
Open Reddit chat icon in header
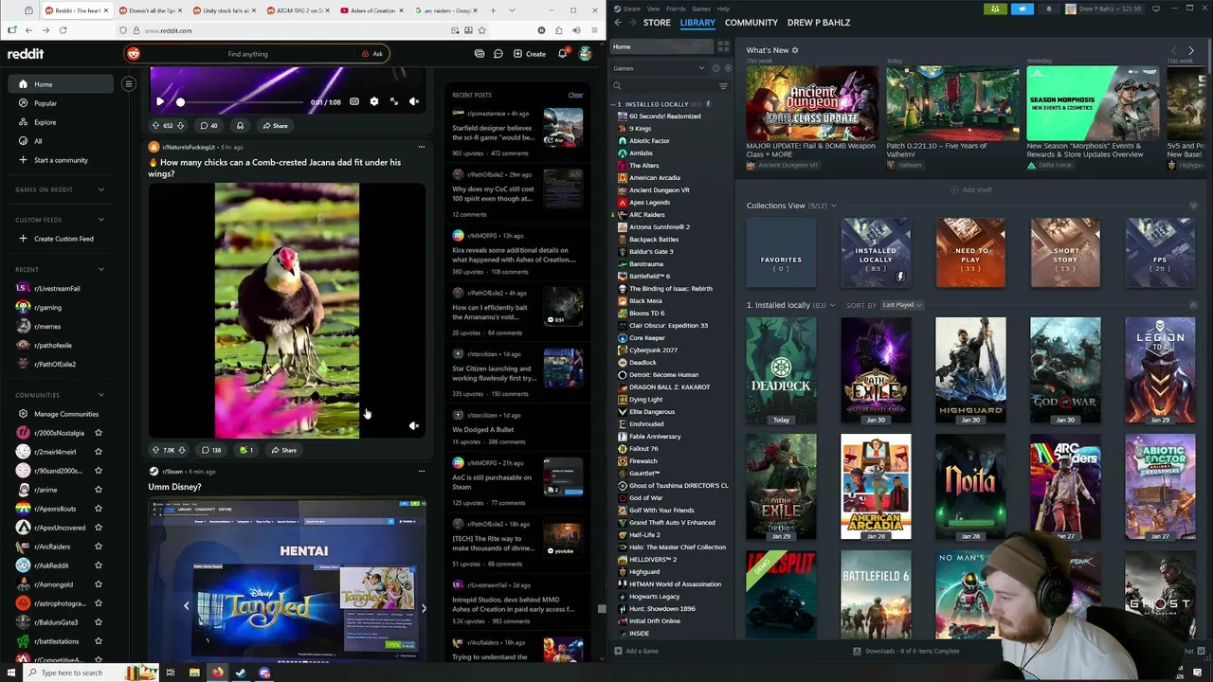tap(498, 54)
